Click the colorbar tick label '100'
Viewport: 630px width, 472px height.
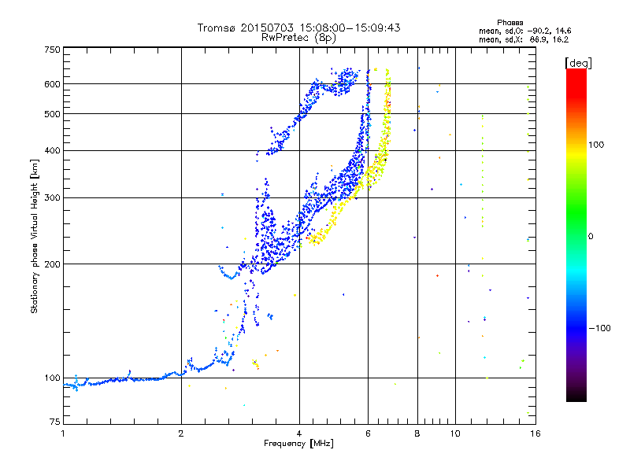coord(596,145)
